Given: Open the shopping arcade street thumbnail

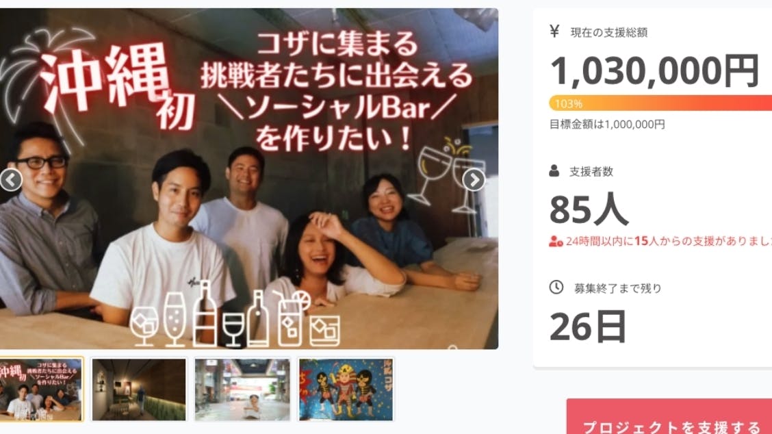Looking at the screenshot, I should (242, 390).
